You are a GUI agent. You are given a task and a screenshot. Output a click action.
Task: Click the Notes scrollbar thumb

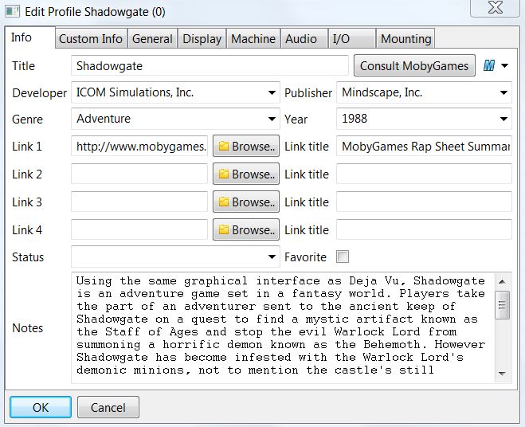(502, 305)
